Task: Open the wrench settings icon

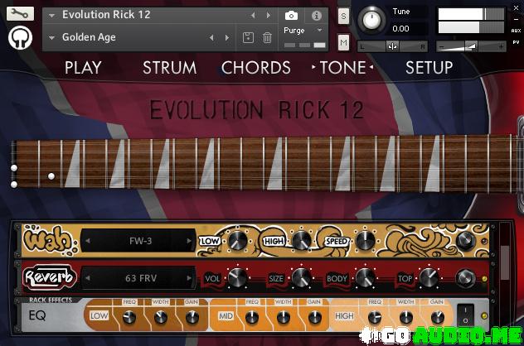Action: [20, 14]
